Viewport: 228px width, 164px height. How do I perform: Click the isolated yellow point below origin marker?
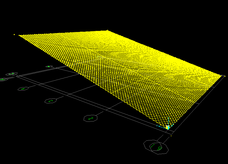(171, 135)
